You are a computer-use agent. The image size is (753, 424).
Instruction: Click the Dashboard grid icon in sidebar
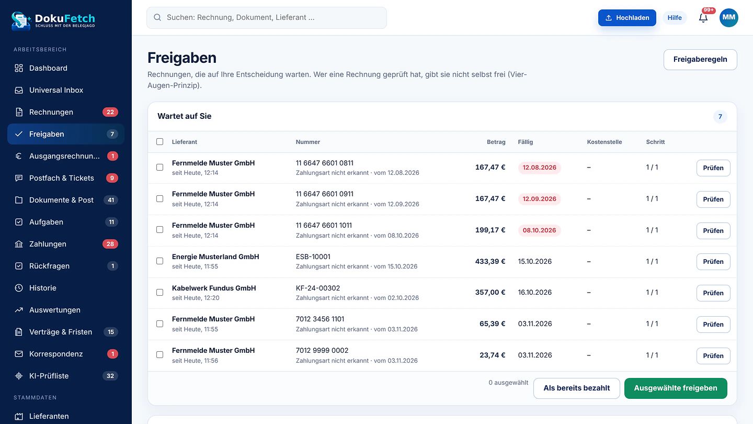click(x=19, y=68)
